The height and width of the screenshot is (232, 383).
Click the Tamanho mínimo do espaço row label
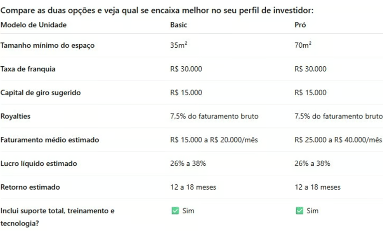point(47,45)
